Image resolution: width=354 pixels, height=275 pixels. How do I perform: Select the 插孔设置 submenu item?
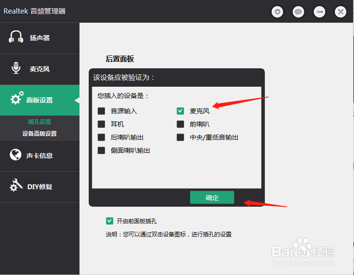pos(40,122)
